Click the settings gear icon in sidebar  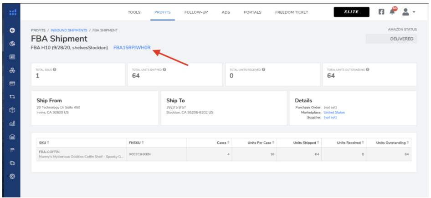click(12, 176)
